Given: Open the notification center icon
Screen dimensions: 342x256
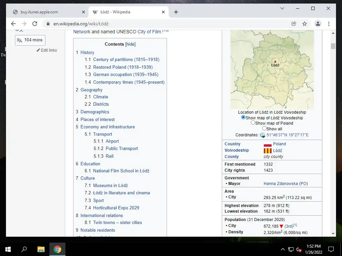Looking at the screenshot, I should click(331, 249).
